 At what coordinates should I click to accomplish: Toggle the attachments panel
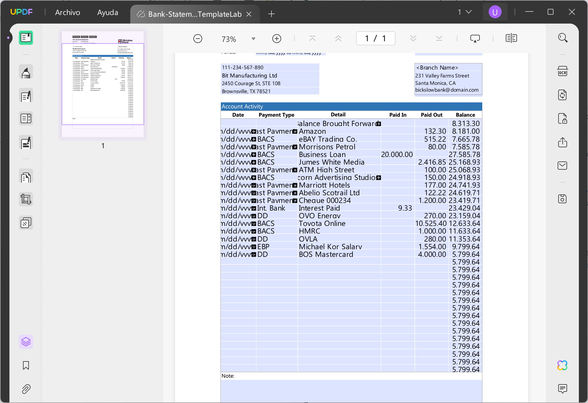pyautogui.click(x=26, y=389)
